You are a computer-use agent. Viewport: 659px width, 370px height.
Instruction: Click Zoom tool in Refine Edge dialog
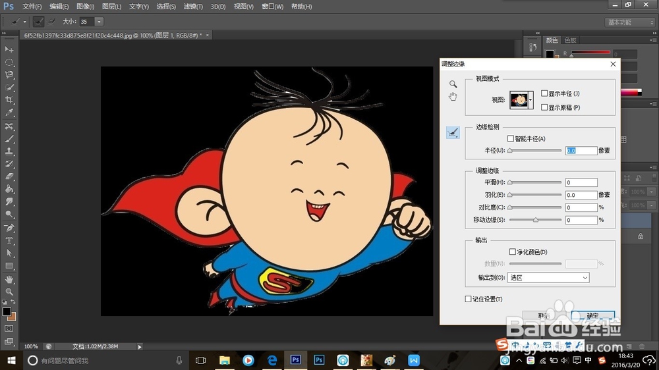click(453, 84)
